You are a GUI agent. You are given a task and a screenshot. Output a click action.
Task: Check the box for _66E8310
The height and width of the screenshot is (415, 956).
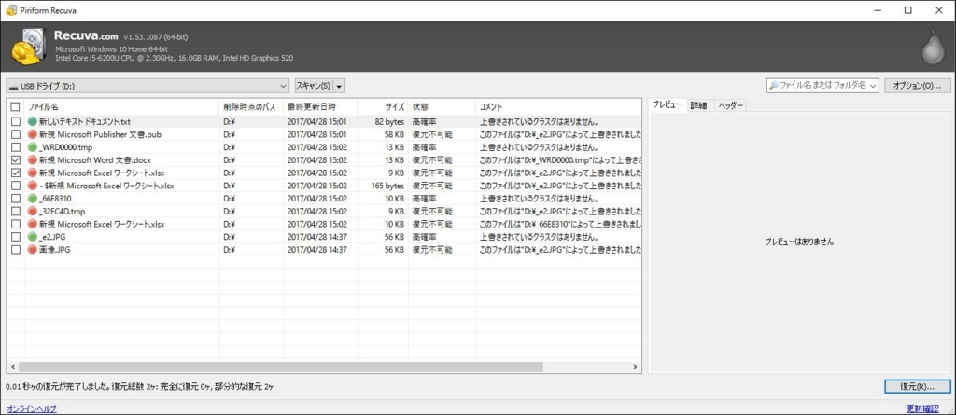click(x=15, y=199)
